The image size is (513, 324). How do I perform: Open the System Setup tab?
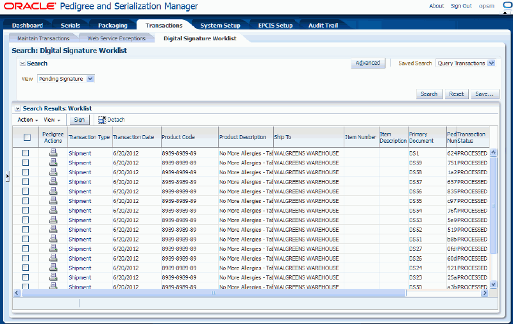click(x=220, y=26)
